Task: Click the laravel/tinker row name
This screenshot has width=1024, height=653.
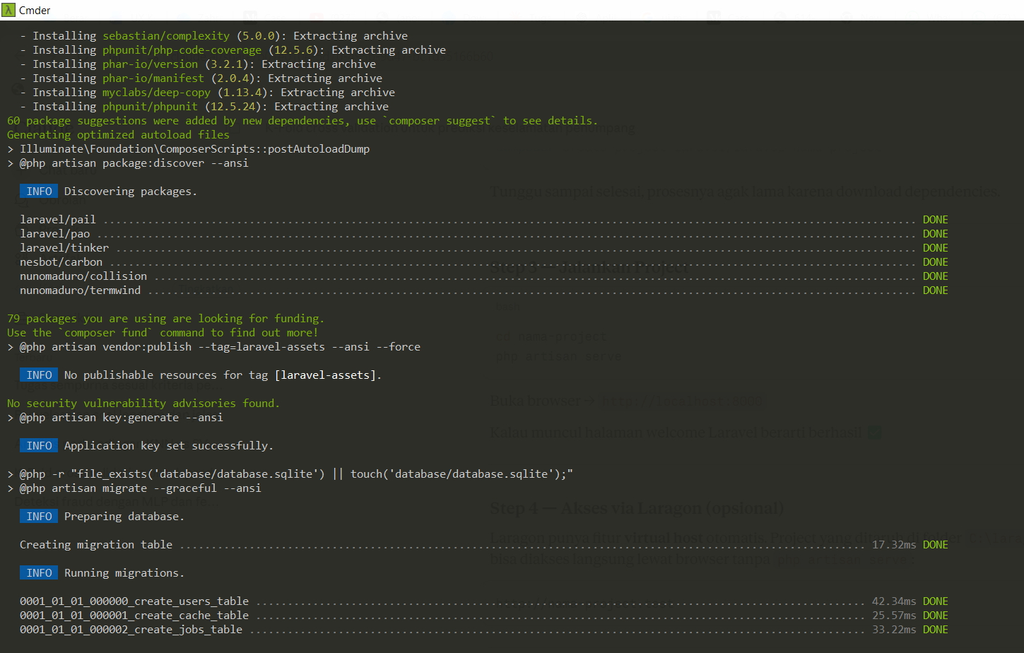Action: (x=64, y=248)
